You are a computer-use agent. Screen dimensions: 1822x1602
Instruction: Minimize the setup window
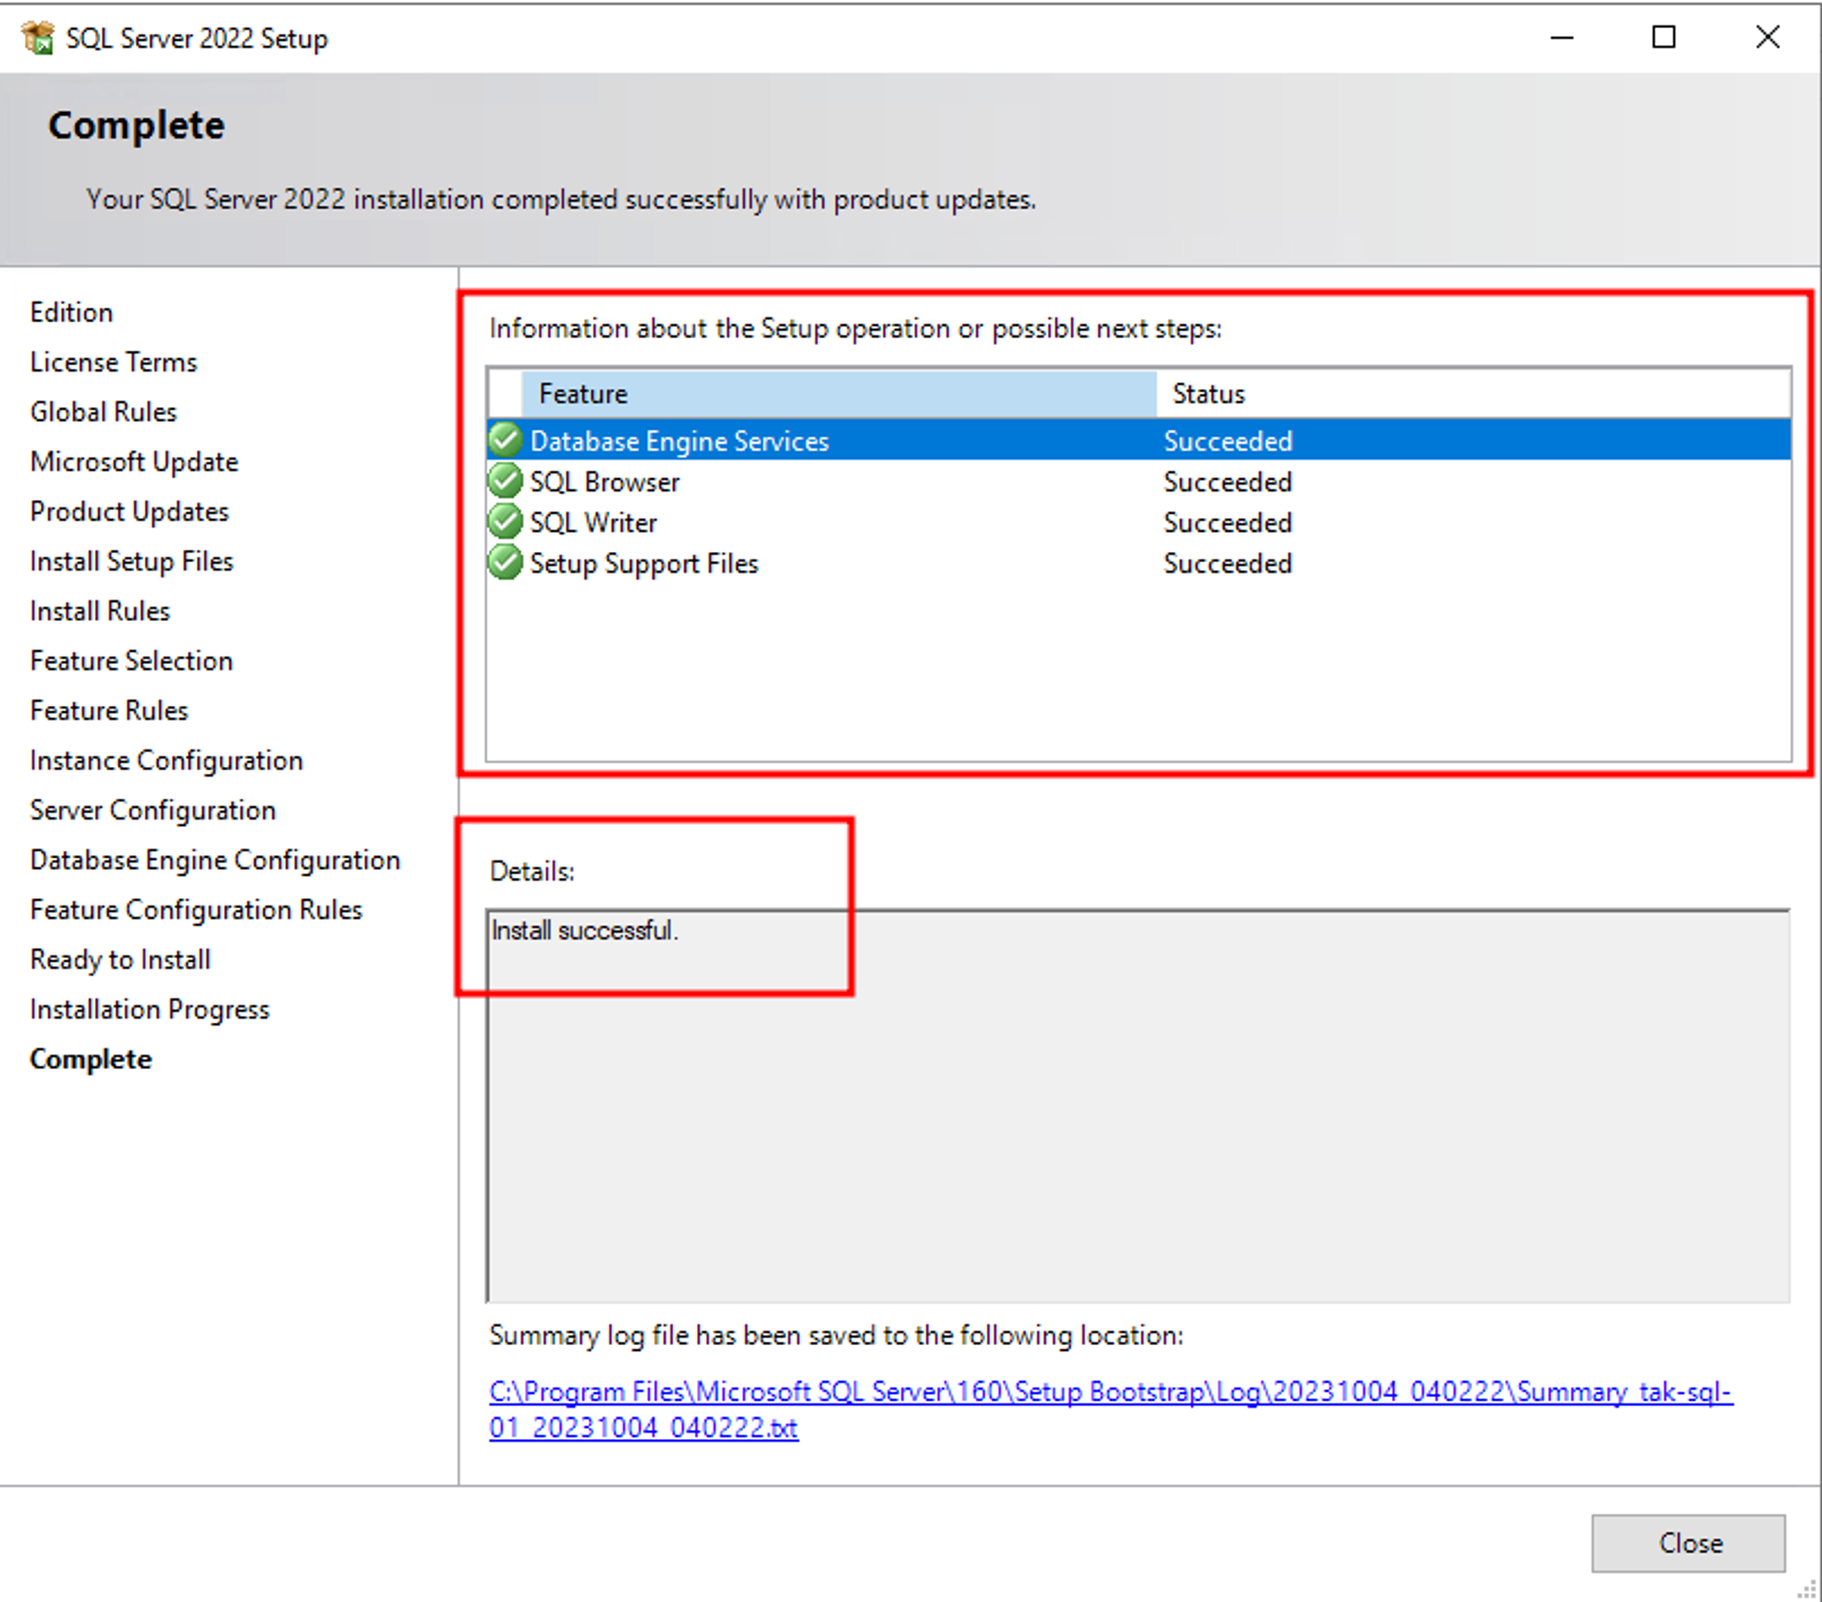(x=1561, y=37)
